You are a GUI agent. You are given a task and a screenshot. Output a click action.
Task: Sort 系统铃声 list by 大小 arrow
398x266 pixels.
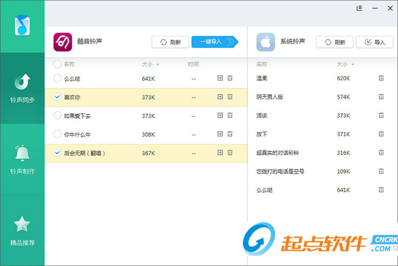[x=353, y=64]
